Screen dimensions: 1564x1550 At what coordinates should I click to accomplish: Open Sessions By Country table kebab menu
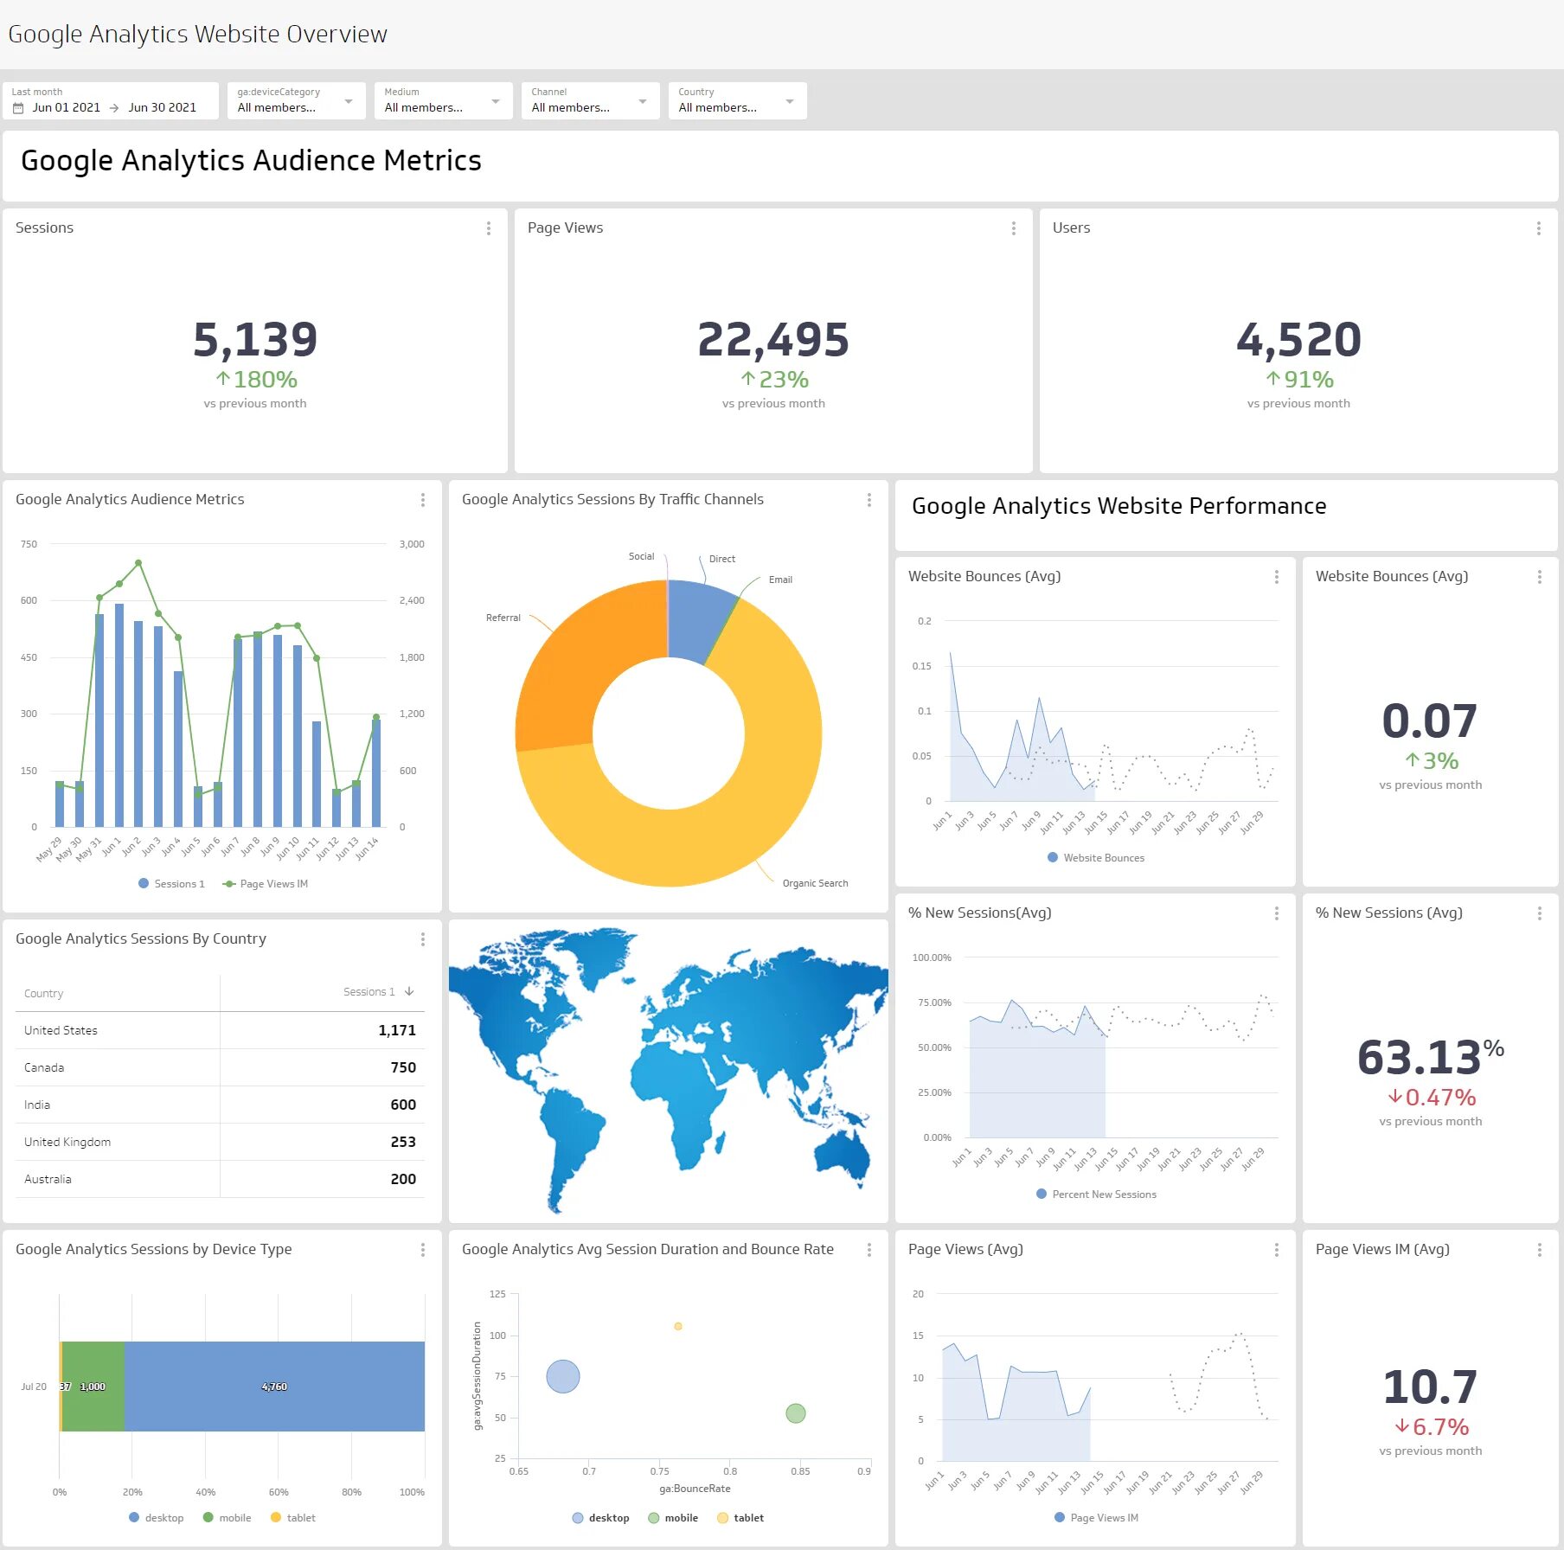coord(423,939)
